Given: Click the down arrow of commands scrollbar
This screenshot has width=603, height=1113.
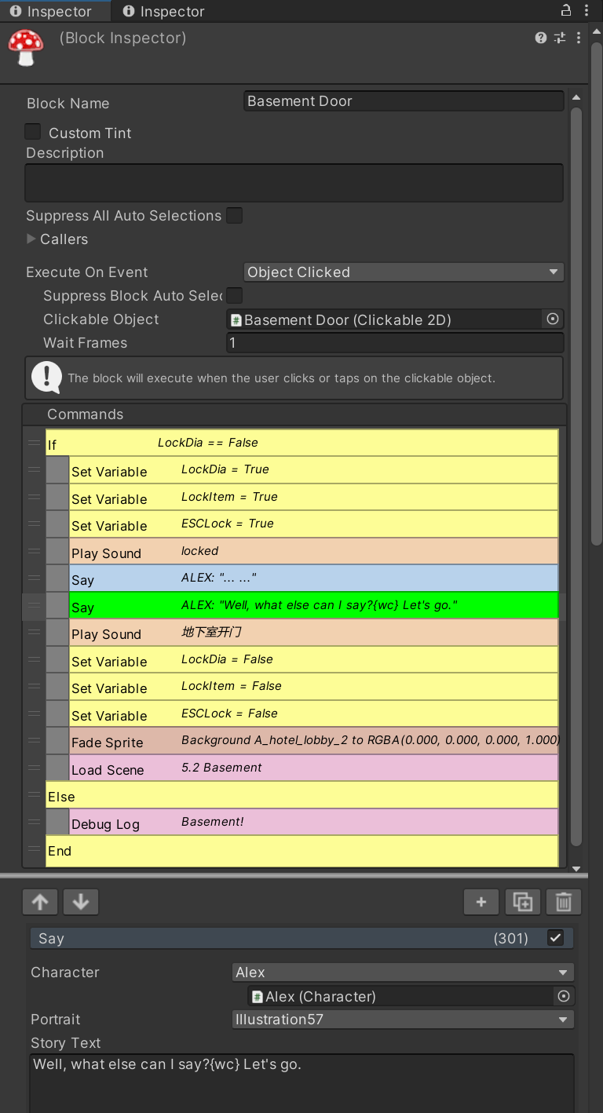Looking at the screenshot, I should pyautogui.click(x=576, y=868).
